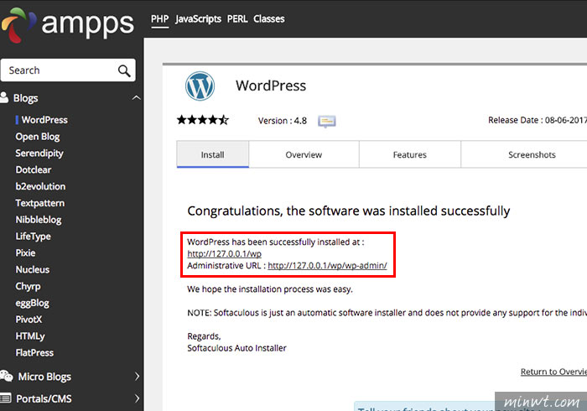Select Dotclear in the sidebar
The image size is (587, 411).
click(34, 169)
